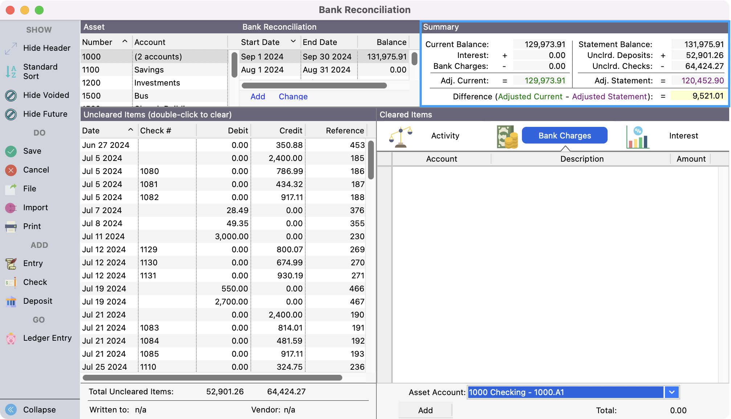Open the Import sidebar icon
The height and width of the screenshot is (419, 731).
click(x=11, y=208)
